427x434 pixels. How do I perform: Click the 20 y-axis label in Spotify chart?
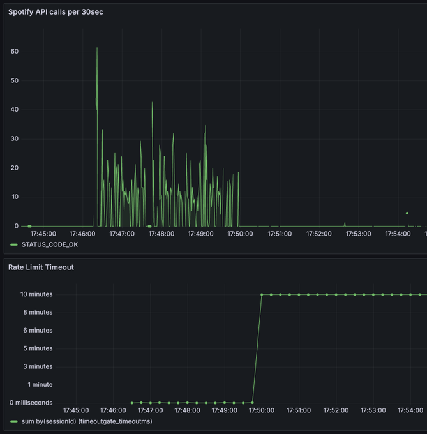(x=15, y=168)
